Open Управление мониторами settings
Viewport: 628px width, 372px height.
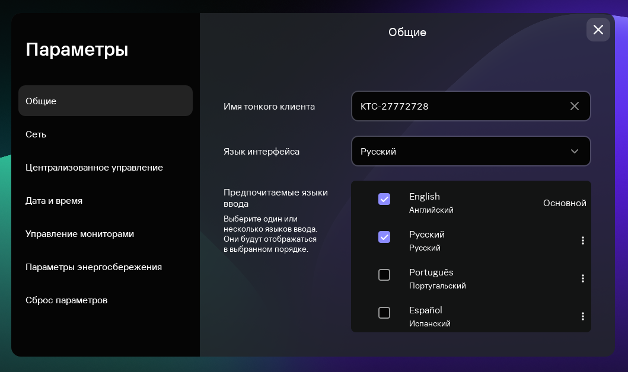coord(80,234)
